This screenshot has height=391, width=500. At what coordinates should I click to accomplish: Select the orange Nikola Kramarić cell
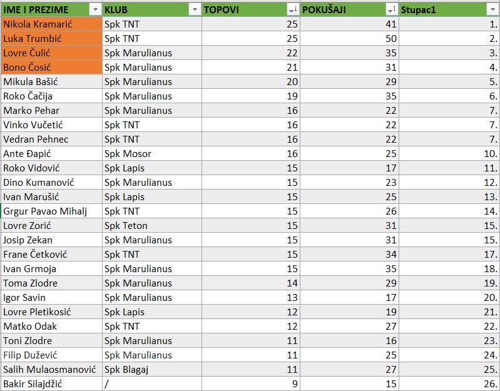[x=51, y=24]
